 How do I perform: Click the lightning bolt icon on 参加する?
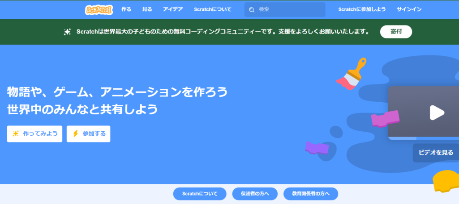click(x=75, y=133)
